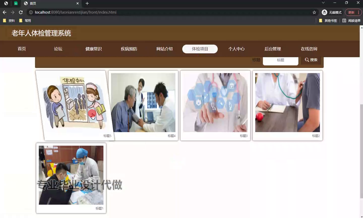Viewport: 363px width, 218px height.
Task: Close the 首页 browser tab
Action: (x=78, y=3)
